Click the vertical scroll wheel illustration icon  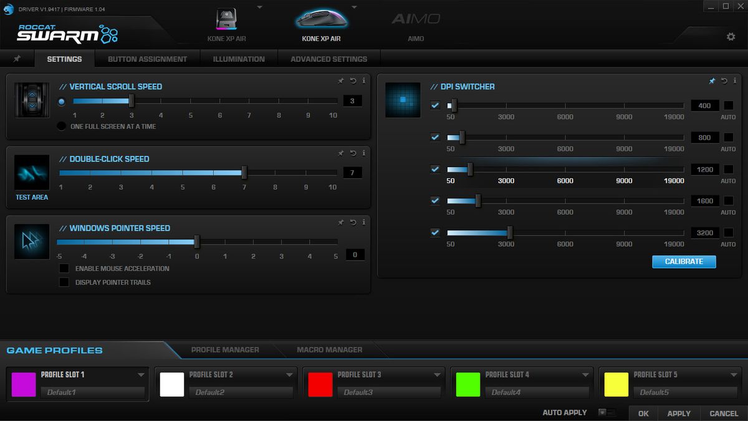(32, 100)
